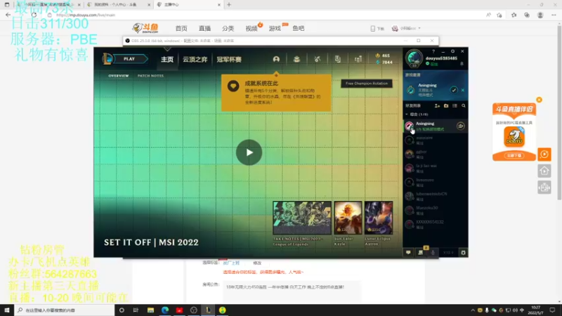Toggle the voice microphone icon

pyautogui.click(x=433, y=253)
